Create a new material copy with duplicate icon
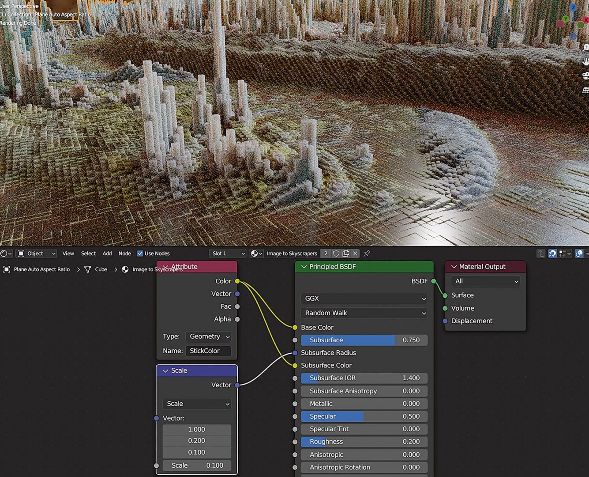Viewport: 589px width, 477px height. [x=346, y=253]
